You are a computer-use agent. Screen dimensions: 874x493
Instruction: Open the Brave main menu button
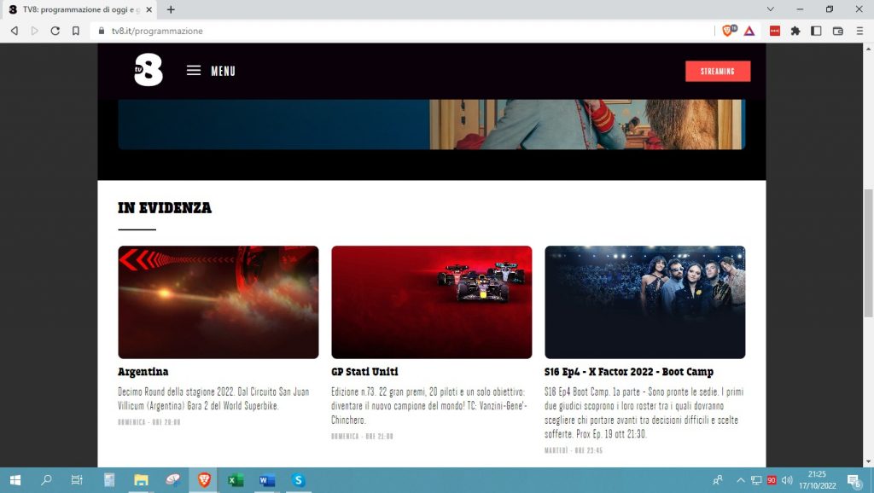click(859, 31)
